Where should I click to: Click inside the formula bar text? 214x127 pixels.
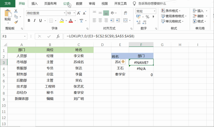click(x=100, y=36)
